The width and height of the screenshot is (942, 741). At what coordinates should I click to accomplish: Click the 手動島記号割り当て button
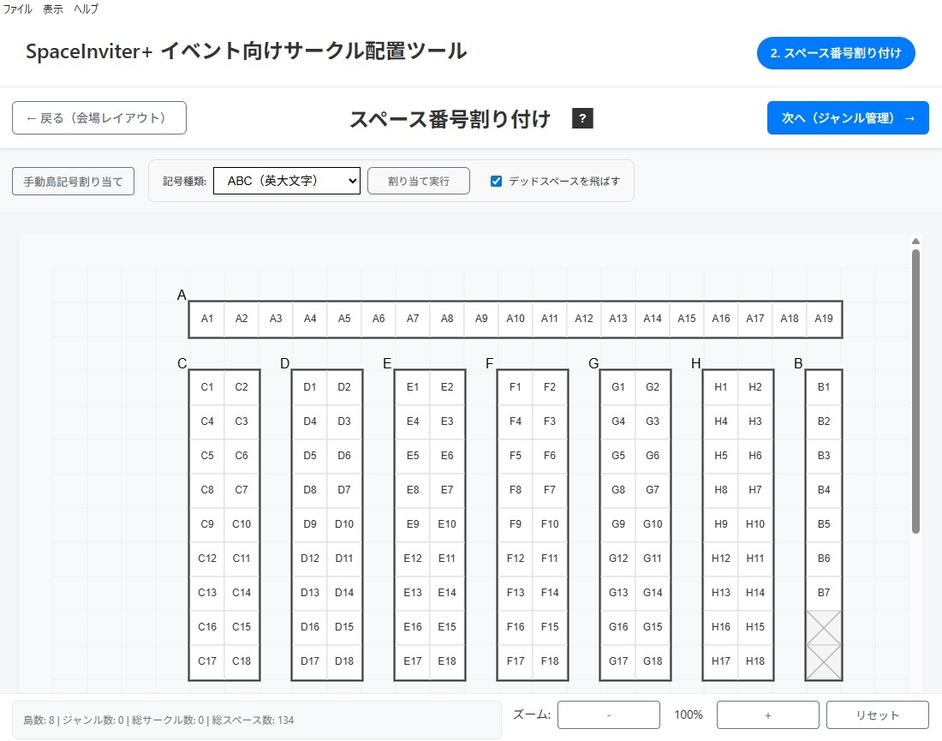[73, 182]
